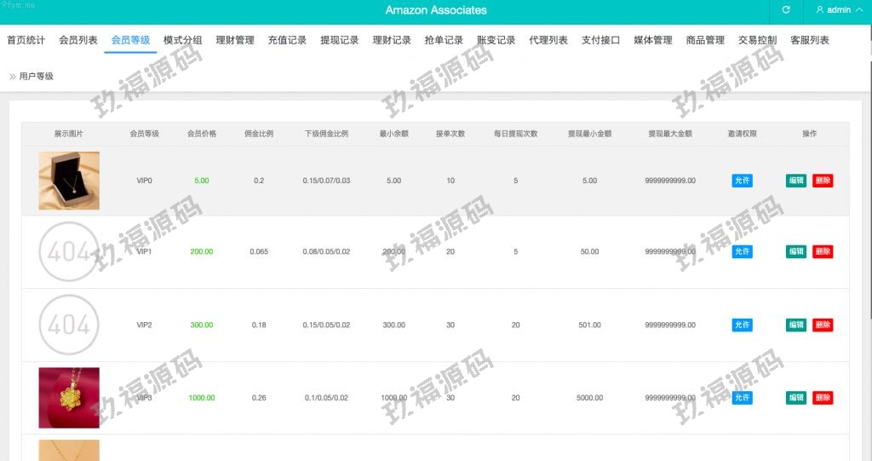Viewport: 872px width, 461px height.
Task: Switch to the 会员列表 tab
Action: pyautogui.click(x=78, y=40)
